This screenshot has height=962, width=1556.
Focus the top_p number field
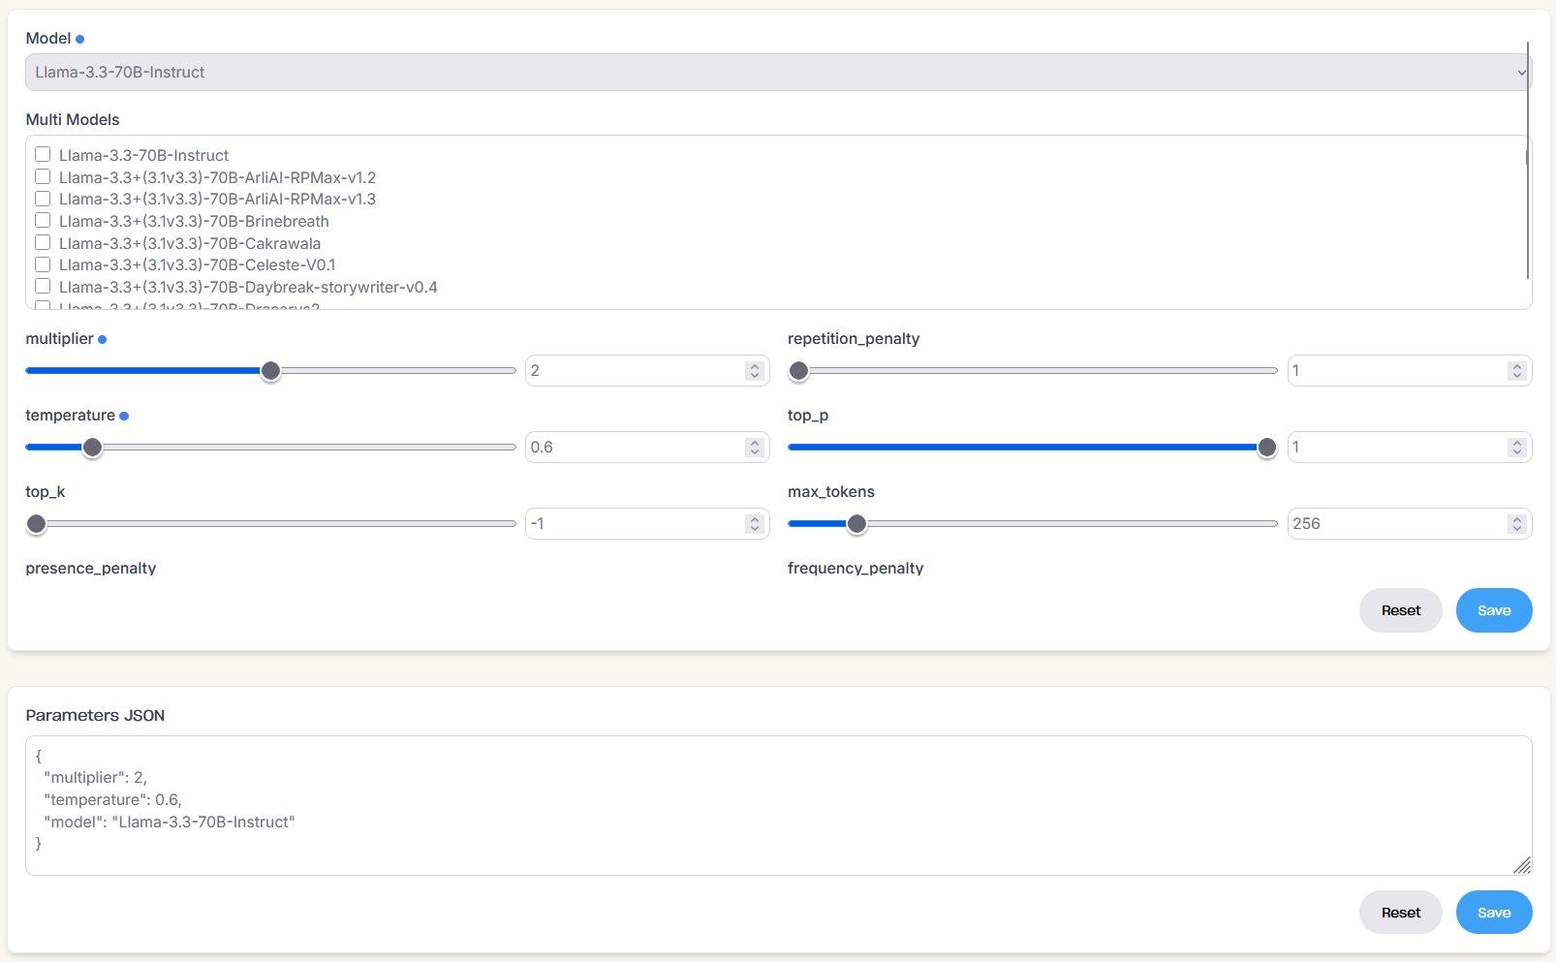(x=1410, y=447)
